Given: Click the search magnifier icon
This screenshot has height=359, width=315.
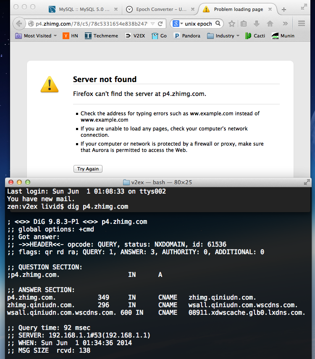Looking at the screenshot, I should tap(218, 24).
